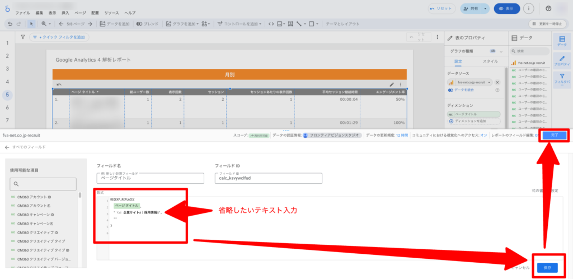Expand the グラフの種類 chart type chevron

point(501,51)
